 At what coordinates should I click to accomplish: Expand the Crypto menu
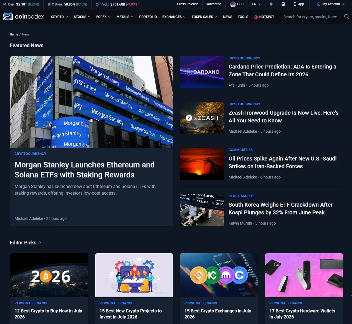59,17
